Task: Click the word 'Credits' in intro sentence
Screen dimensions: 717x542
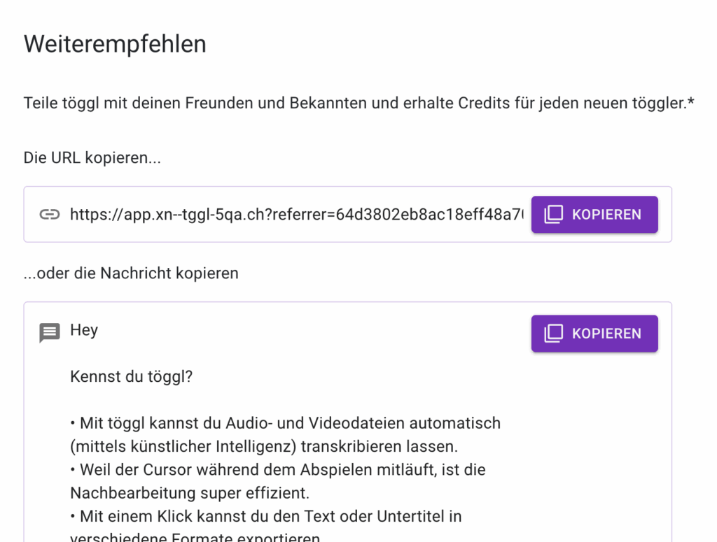Action: pyautogui.click(x=484, y=104)
